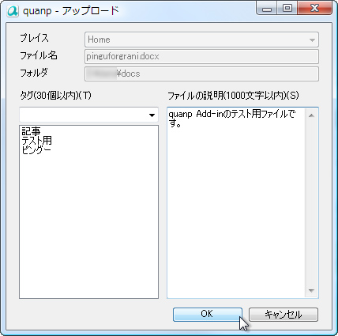Cancel upload with the キャンセル button
Image resolution: width=338 pixels, height=336 pixels.
[284, 315]
